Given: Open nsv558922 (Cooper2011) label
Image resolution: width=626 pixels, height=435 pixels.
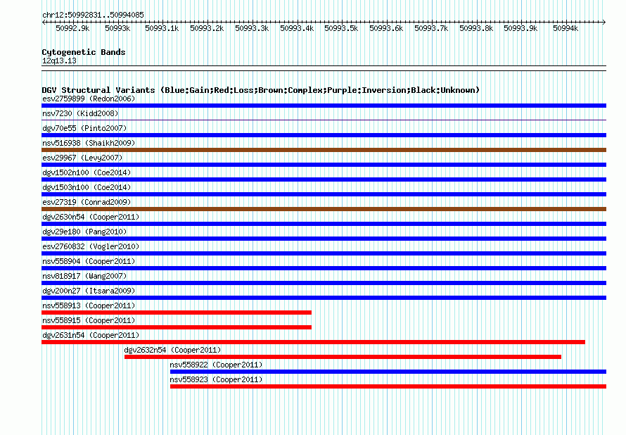Looking at the screenshot, I should (x=216, y=365).
